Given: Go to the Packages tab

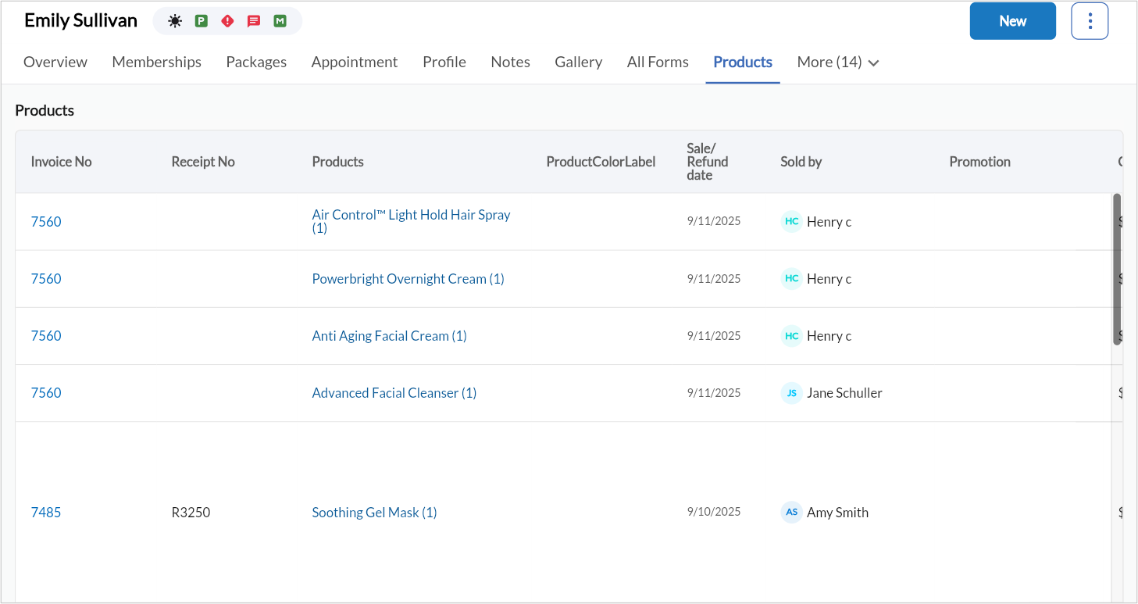Looking at the screenshot, I should point(256,62).
